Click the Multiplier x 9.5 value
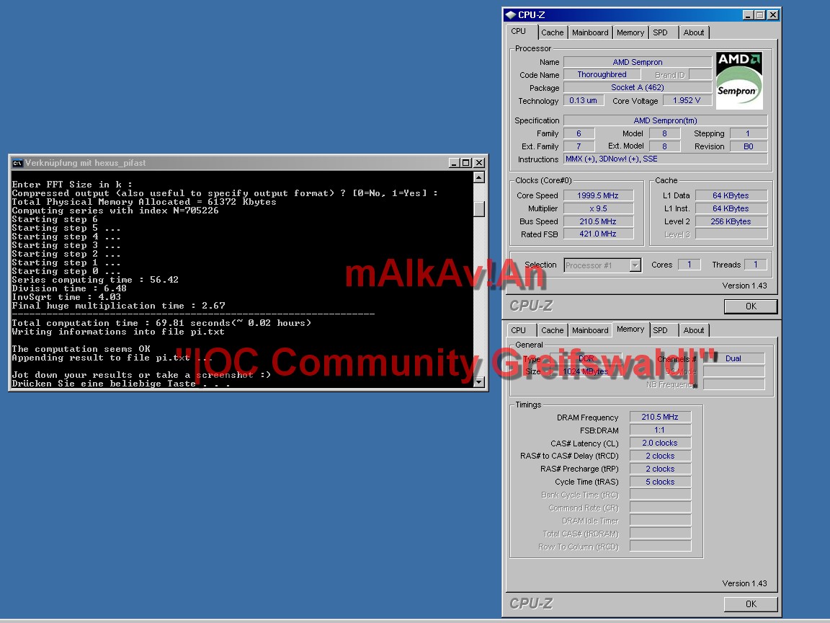This screenshot has height=623, width=830. point(598,208)
